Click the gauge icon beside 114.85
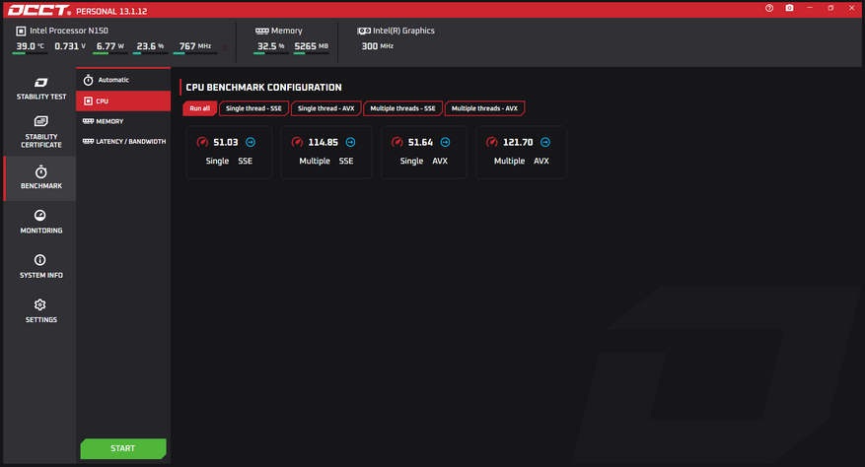The image size is (865, 467). tap(297, 142)
